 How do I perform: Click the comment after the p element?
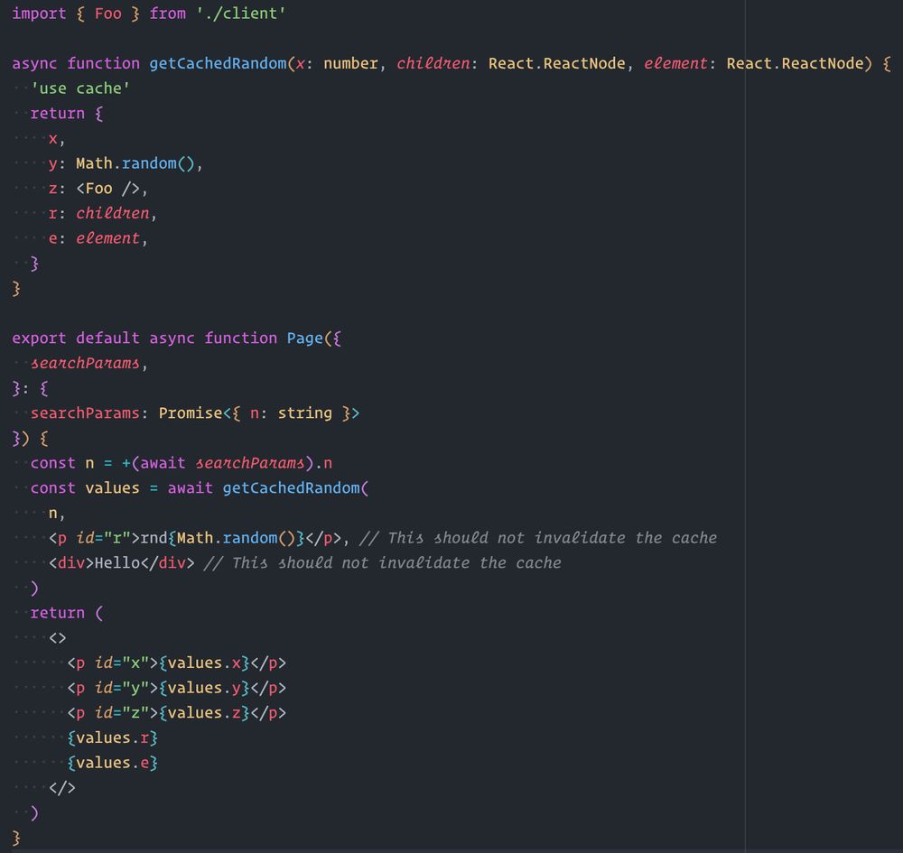tap(538, 538)
